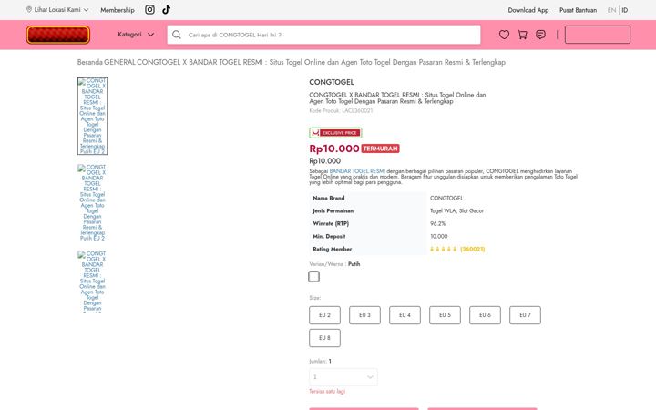Select size EU 3
The image size is (656, 410).
364,315
